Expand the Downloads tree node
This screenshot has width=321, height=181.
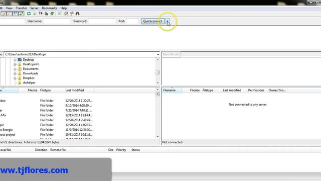point(15,74)
